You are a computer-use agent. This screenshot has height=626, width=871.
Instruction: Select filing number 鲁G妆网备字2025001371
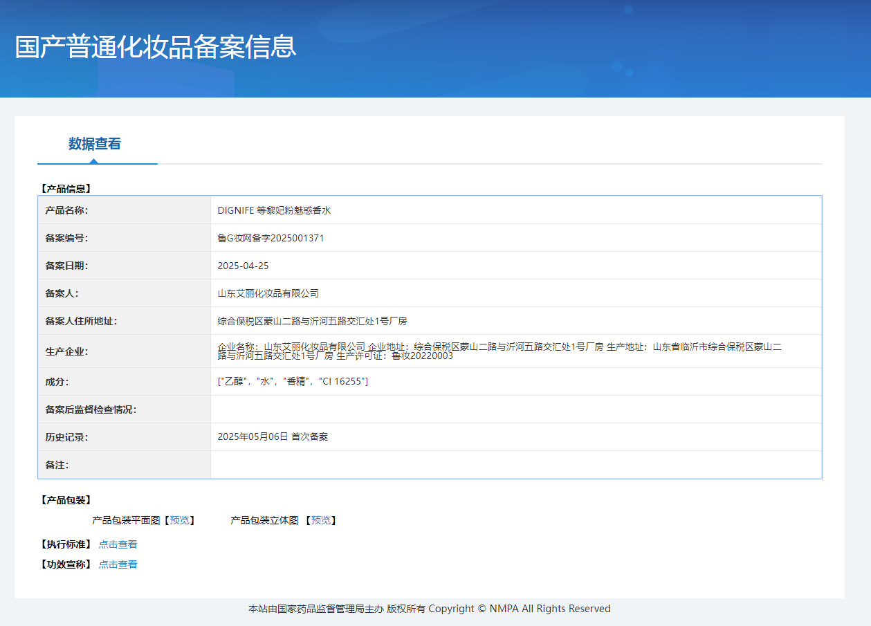click(x=271, y=238)
